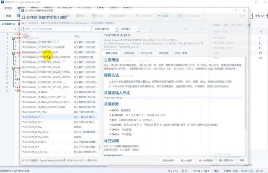The height and width of the screenshot is (173, 268).
Task: Collapse the fold marker at editor line 10
Action: (13, 68)
